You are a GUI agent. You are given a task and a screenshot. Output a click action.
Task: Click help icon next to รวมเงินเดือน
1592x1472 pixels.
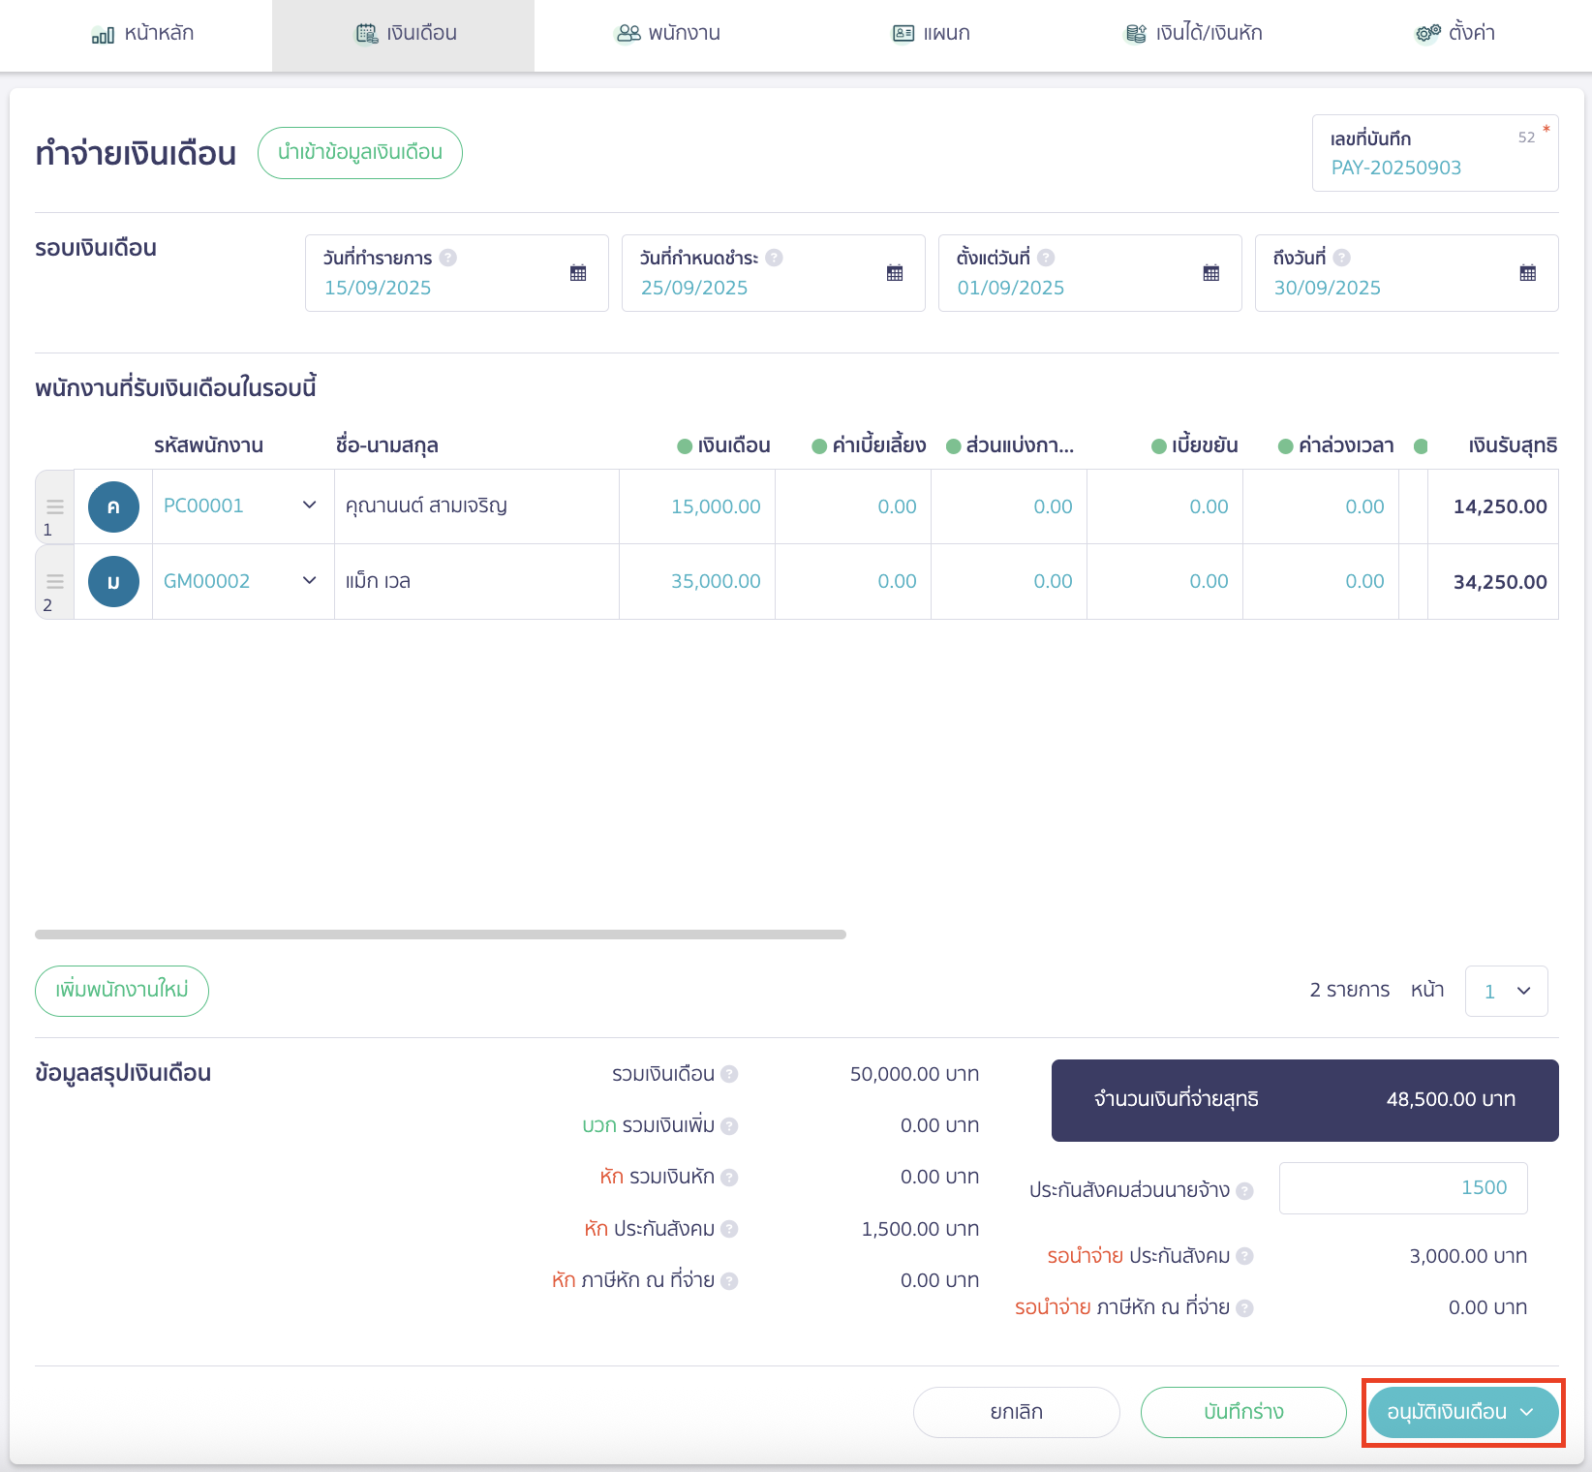click(729, 1074)
